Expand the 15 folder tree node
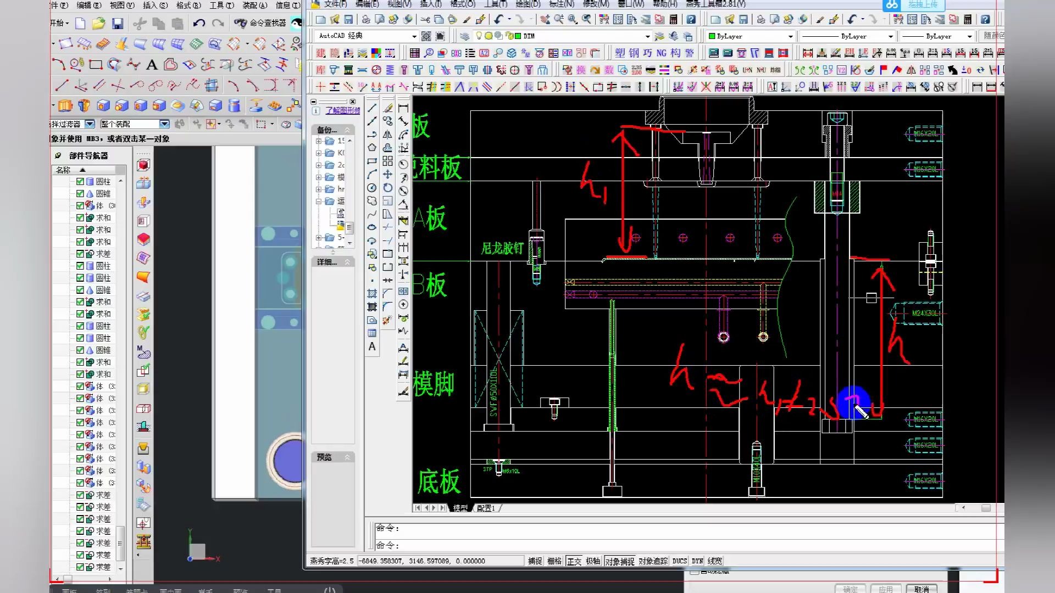 319,141
